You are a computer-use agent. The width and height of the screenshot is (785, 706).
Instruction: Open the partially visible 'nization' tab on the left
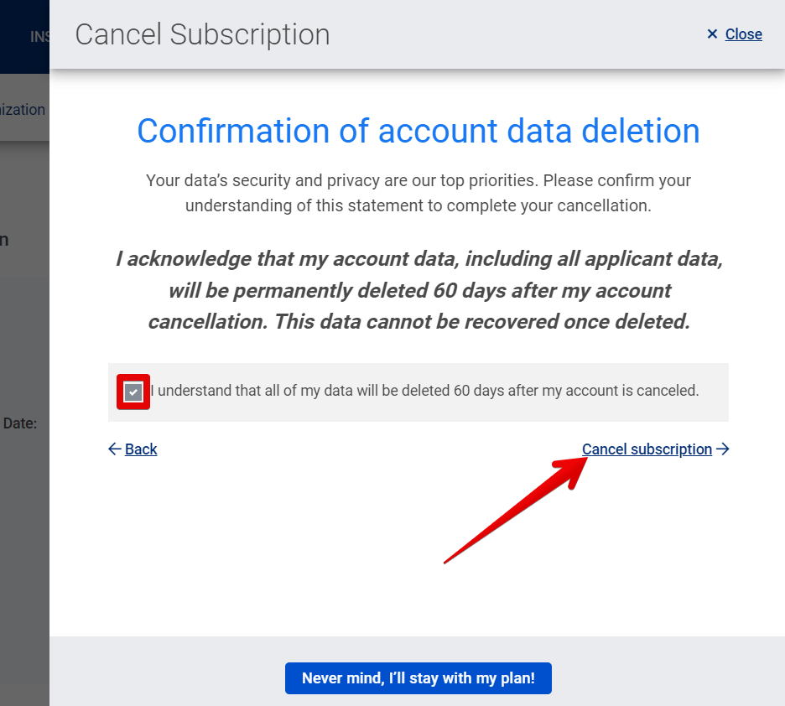point(23,109)
